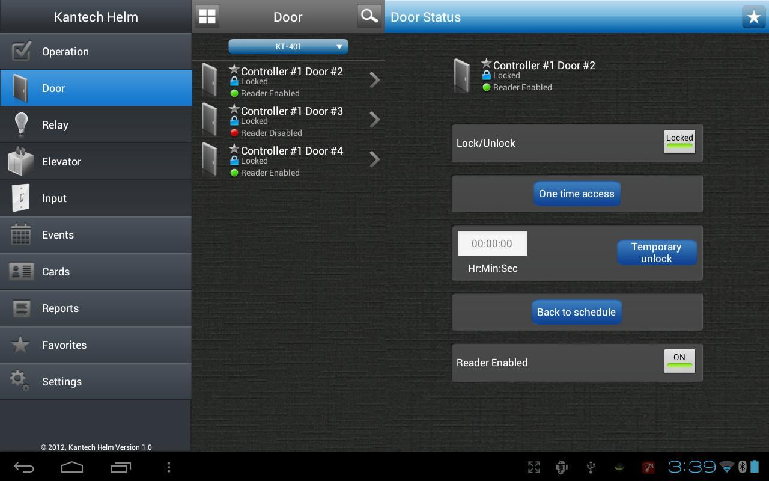769x481 pixels.
Task: Click the favorite star next to Controller #1 Door #2
Action: [x=234, y=68]
